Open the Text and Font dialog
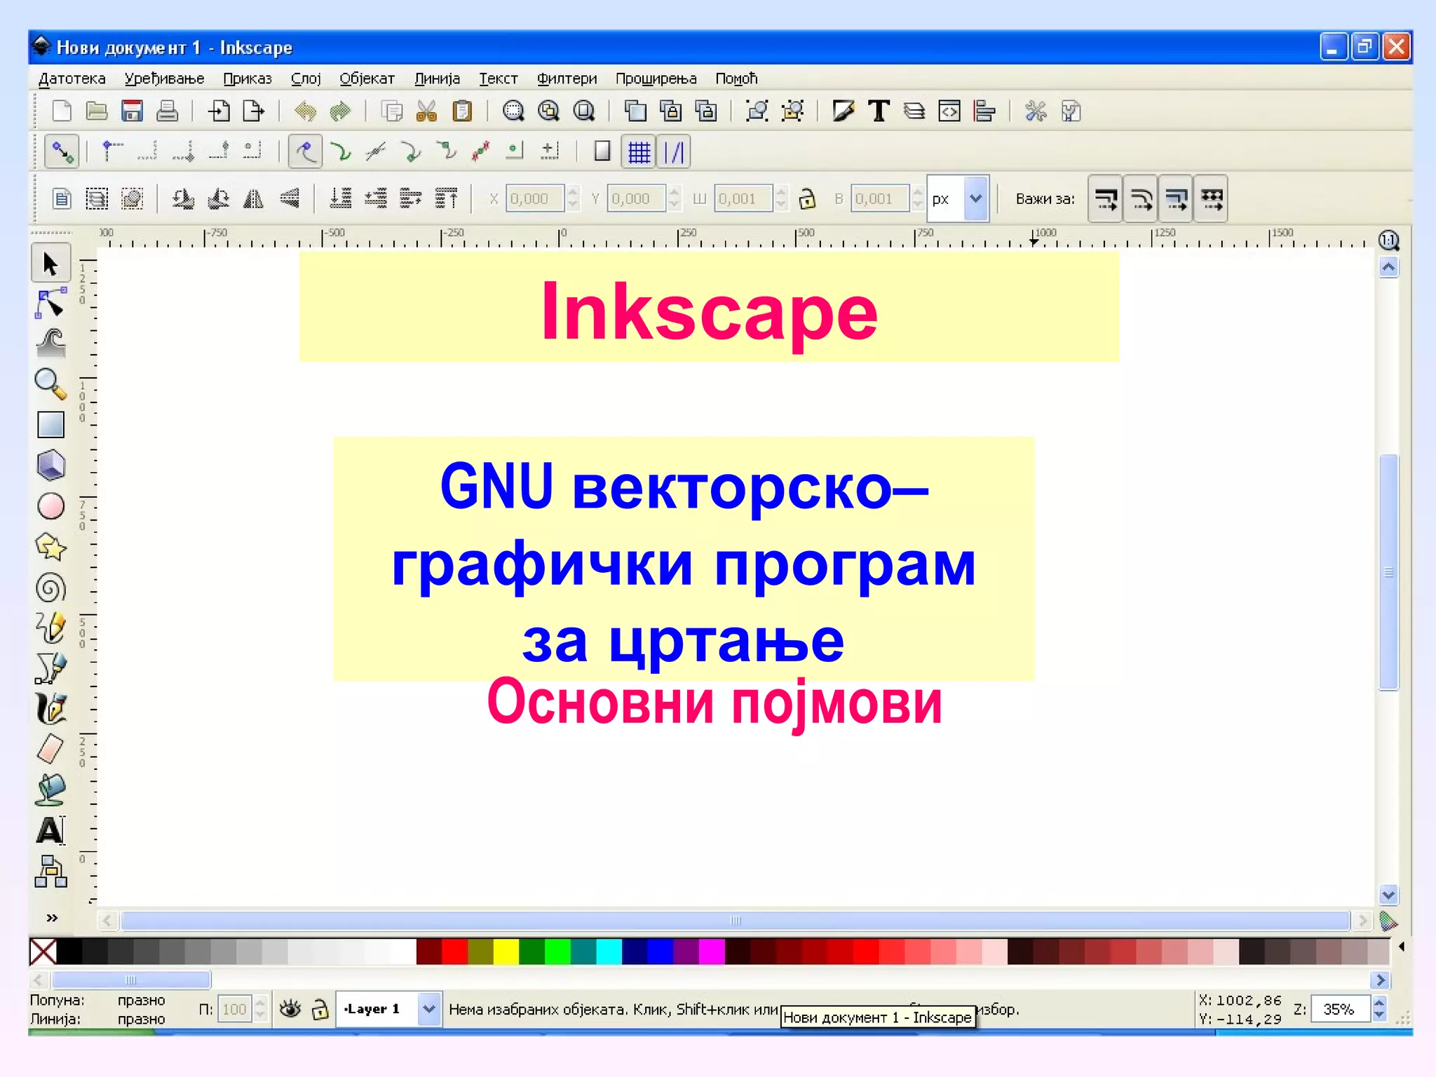 [x=879, y=111]
